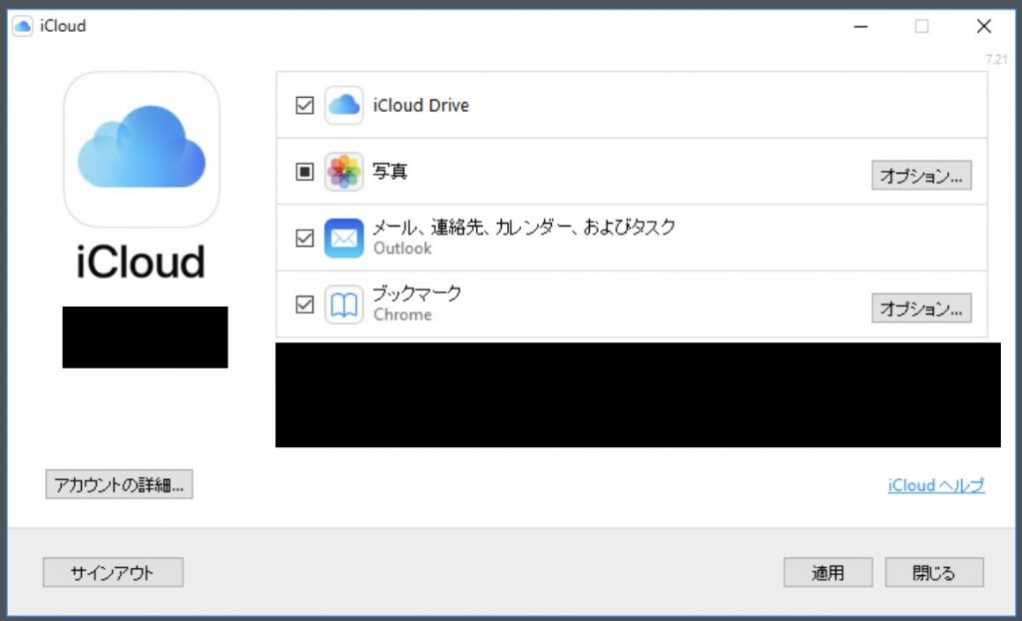Click the Chrome subtitle text

click(x=402, y=315)
